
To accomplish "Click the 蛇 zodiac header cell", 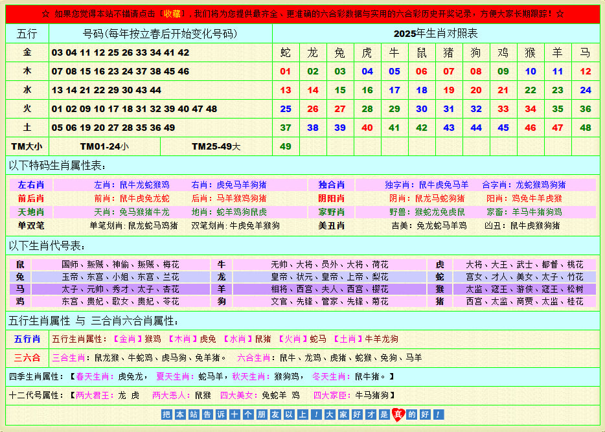I will pos(286,52).
